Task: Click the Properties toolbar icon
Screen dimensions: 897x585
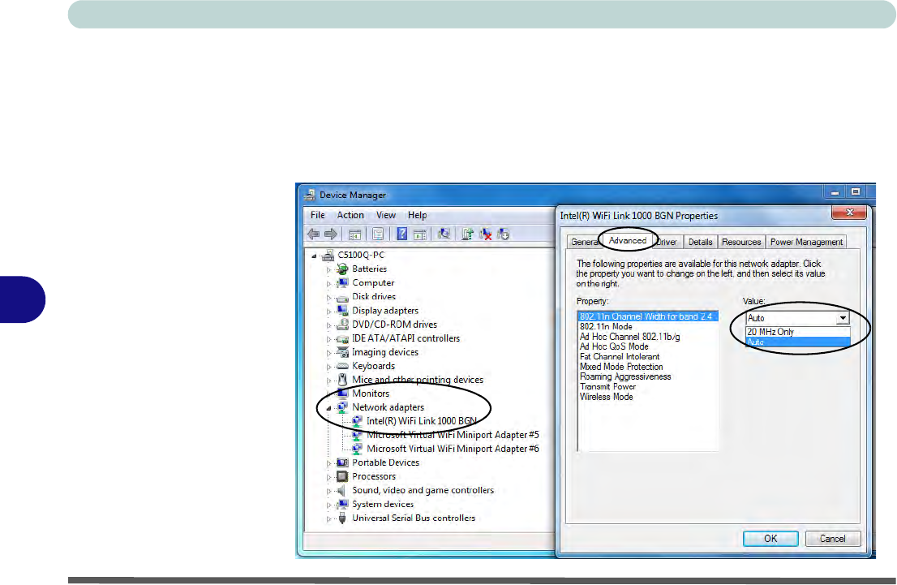Action: pyautogui.click(x=378, y=234)
